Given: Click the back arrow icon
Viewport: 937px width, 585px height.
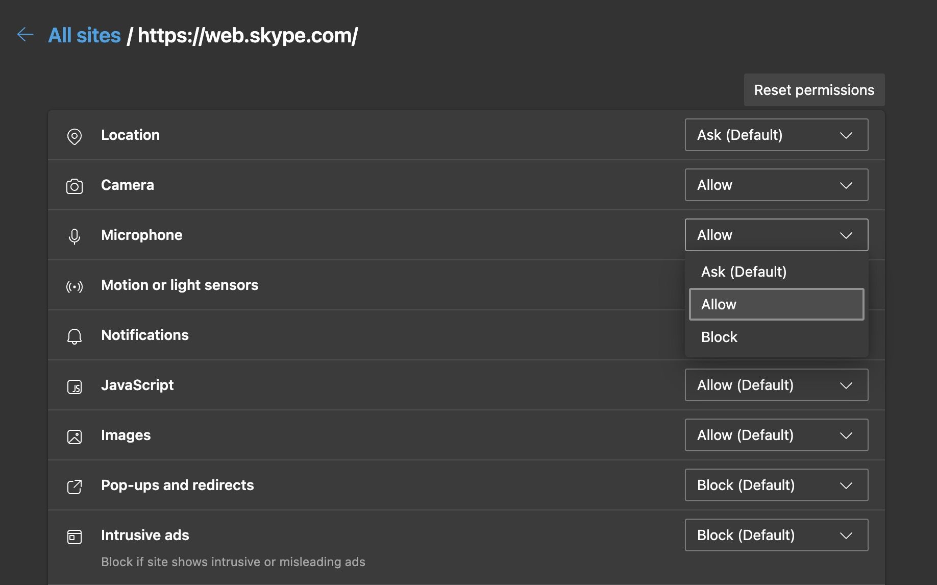Looking at the screenshot, I should [x=25, y=35].
